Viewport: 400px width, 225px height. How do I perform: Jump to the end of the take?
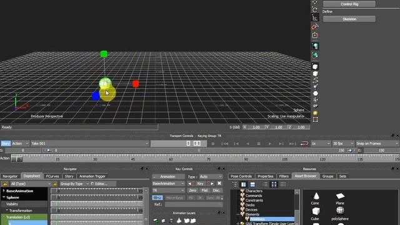tap(292, 144)
